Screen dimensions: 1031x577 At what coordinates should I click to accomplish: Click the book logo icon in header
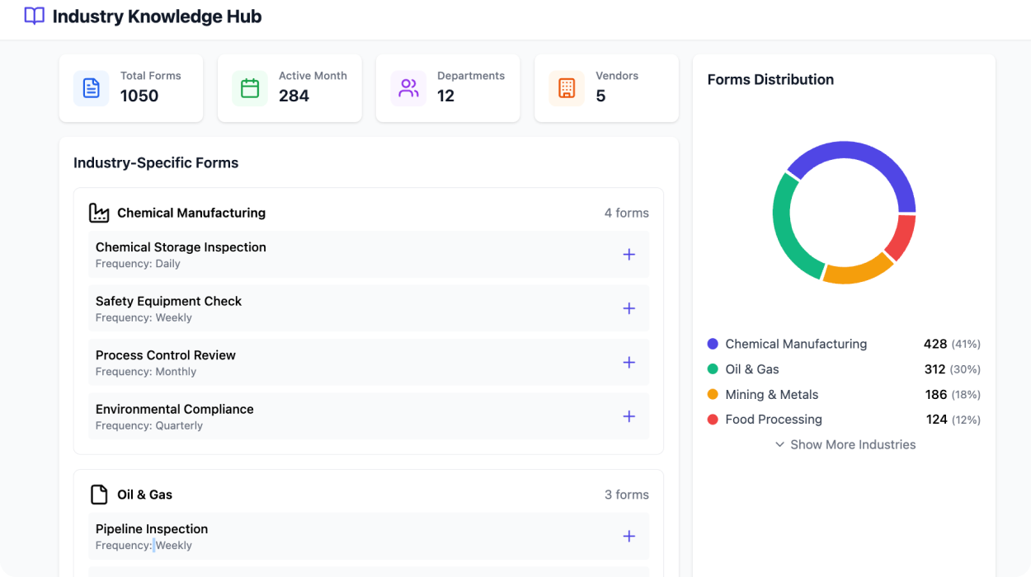35,16
